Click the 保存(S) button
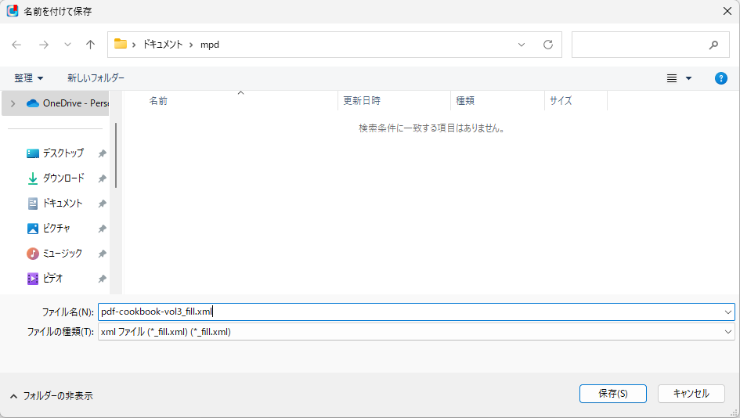This screenshot has width=740, height=418. click(612, 394)
